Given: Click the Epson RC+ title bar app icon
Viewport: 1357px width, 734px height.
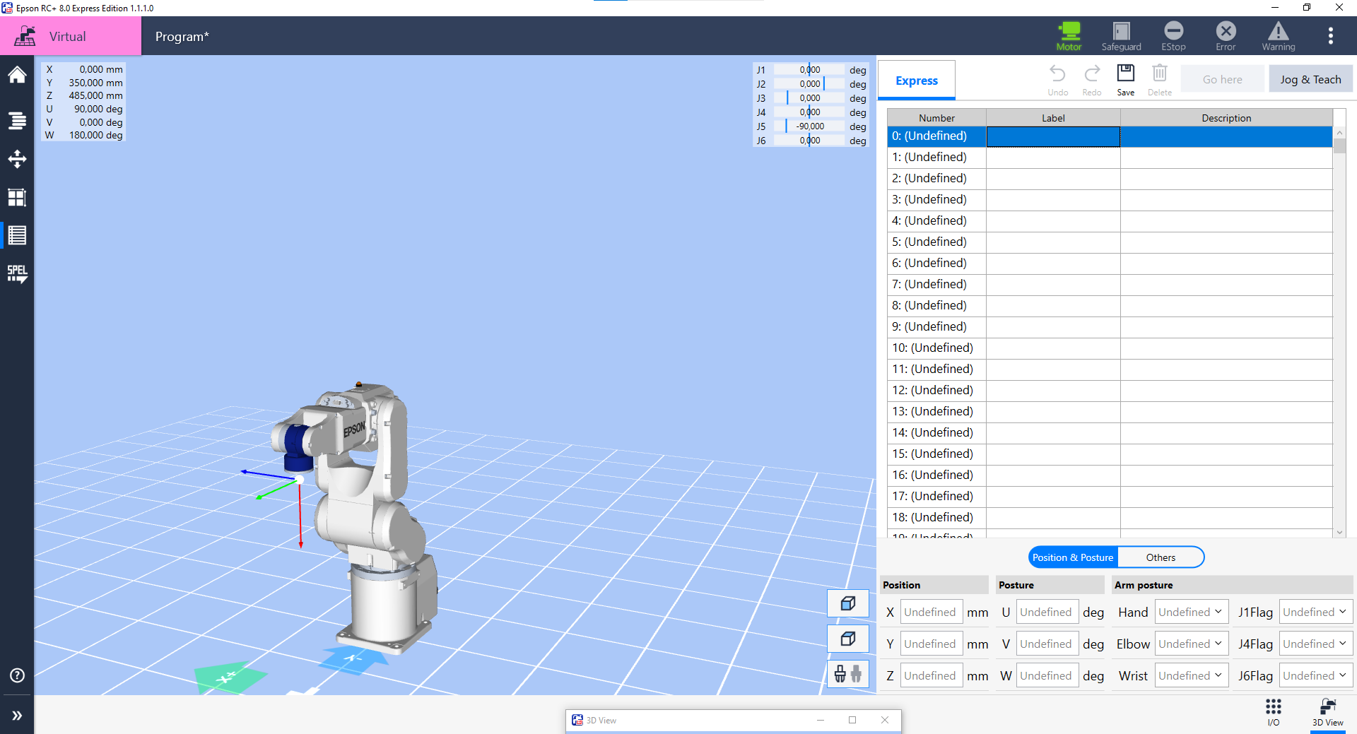Looking at the screenshot, I should coord(7,8).
